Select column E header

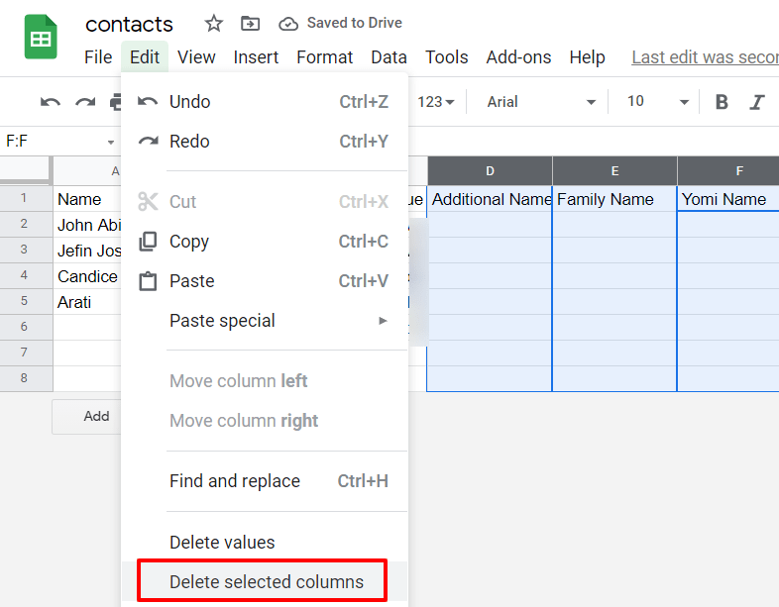tap(614, 171)
